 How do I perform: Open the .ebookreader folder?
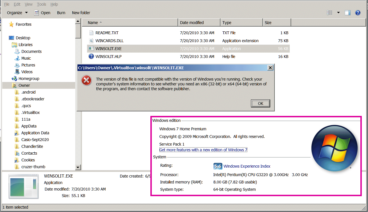click(x=33, y=99)
